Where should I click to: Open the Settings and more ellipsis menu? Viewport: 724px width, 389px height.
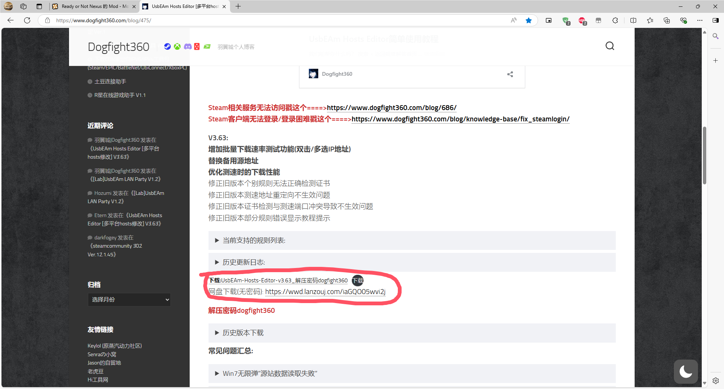pyautogui.click(x=700, y=20)
